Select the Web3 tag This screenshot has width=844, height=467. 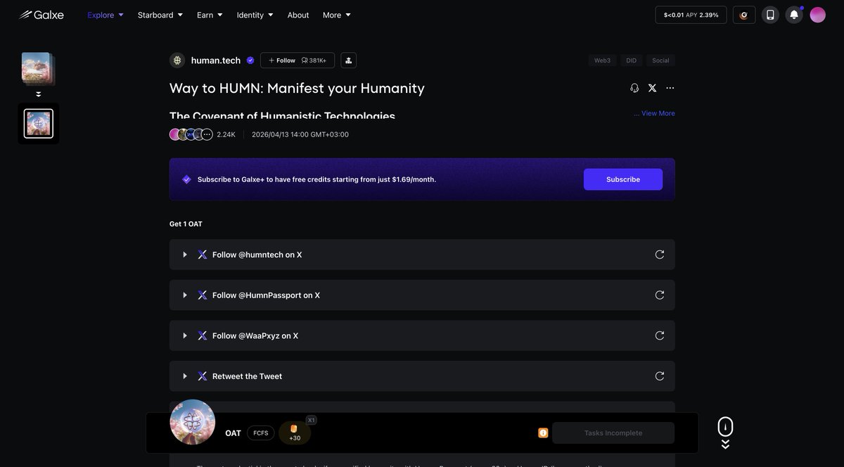pyautogui.click(x=602, y=60)
